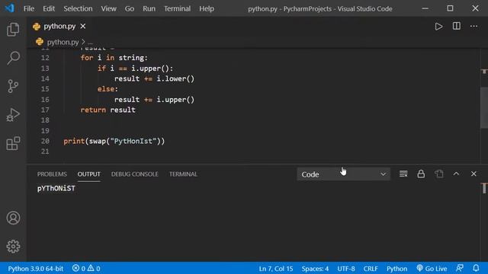The height and width of the screenshot is (274, 488).
Task: Open notifications bell
Action: pos(476,268)
